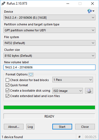Disable Create extended label and icon files
Image resolution: width=99 pixels, height=140 pixels.
(x=7, y=96)
